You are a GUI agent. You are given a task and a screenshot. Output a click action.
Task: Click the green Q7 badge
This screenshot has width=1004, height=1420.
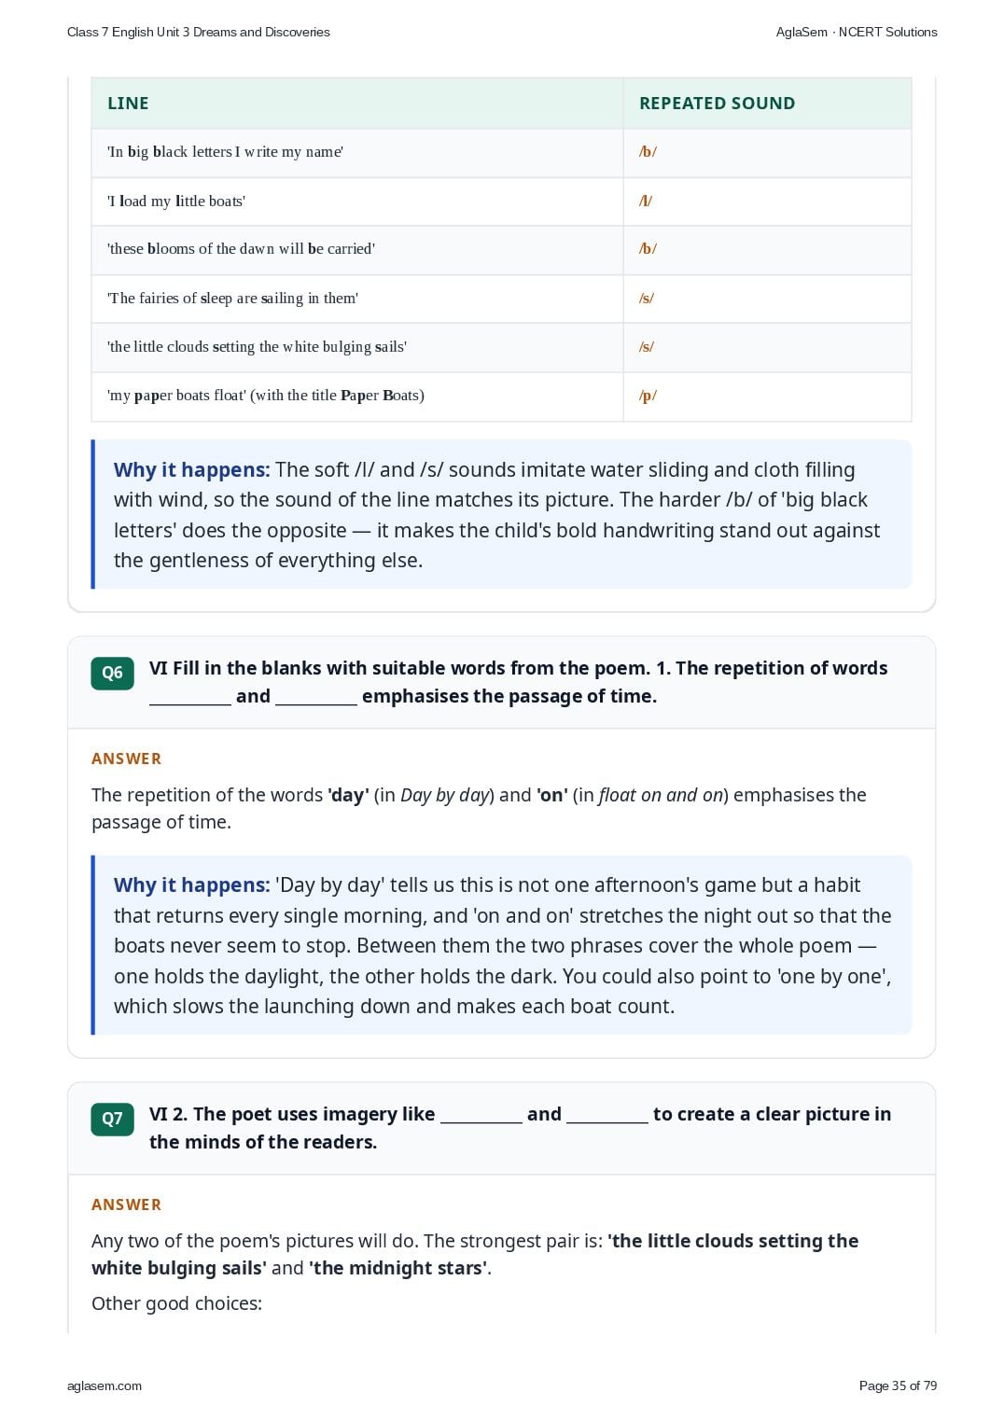point(112,1119)
